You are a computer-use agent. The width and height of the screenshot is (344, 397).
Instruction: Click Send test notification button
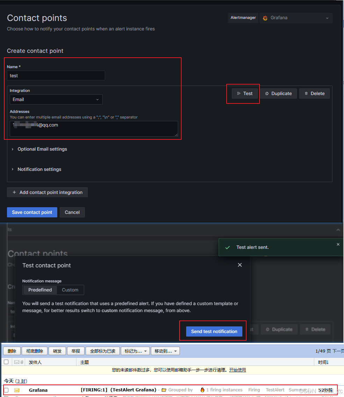[214, 331]
